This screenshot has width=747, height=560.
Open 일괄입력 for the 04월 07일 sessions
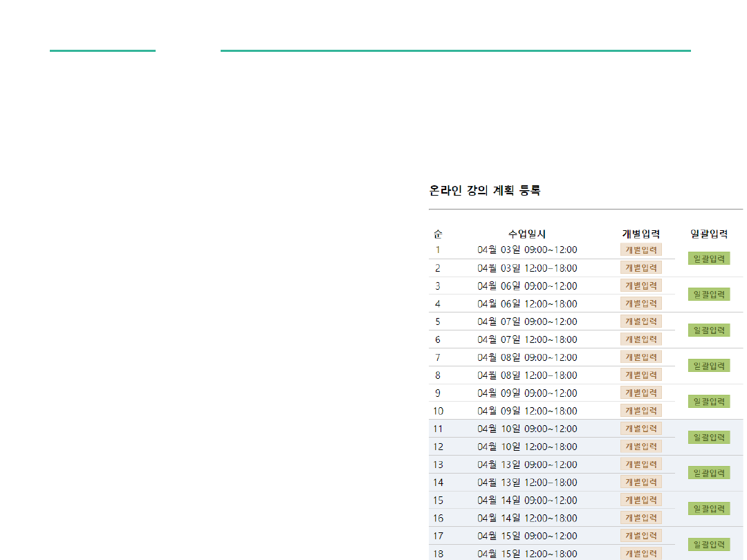coord(709,330)
